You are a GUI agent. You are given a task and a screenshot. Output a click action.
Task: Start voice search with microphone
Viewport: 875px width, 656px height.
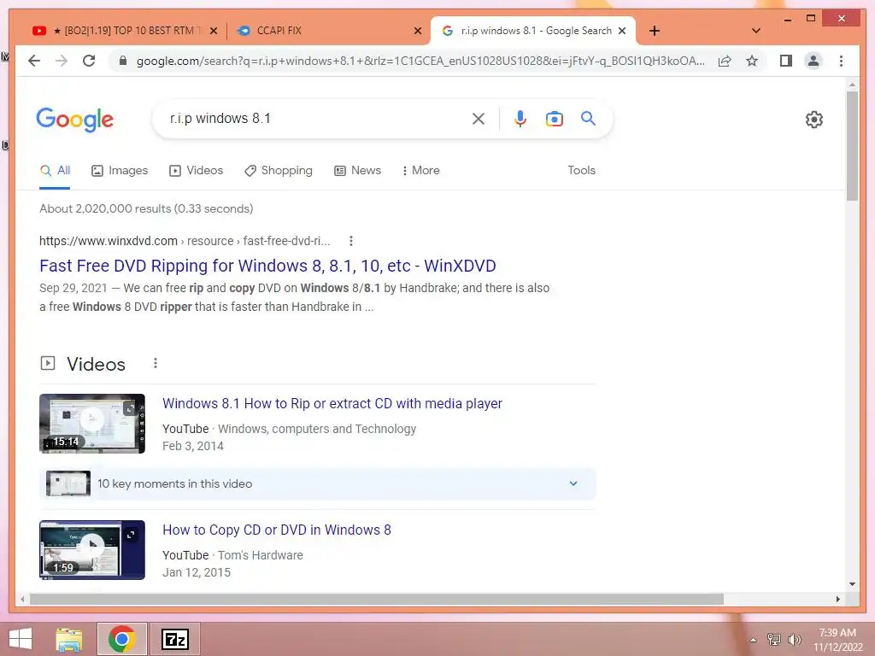(520, 118)
